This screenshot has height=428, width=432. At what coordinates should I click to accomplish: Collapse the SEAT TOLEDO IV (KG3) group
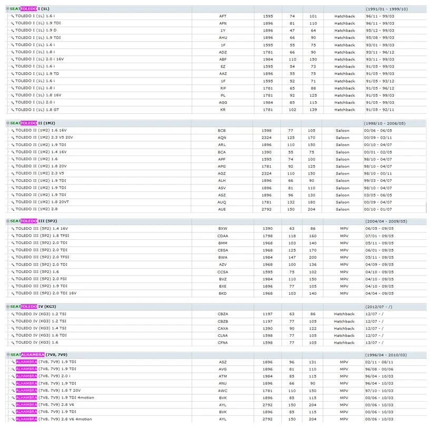tap(8, 306)
